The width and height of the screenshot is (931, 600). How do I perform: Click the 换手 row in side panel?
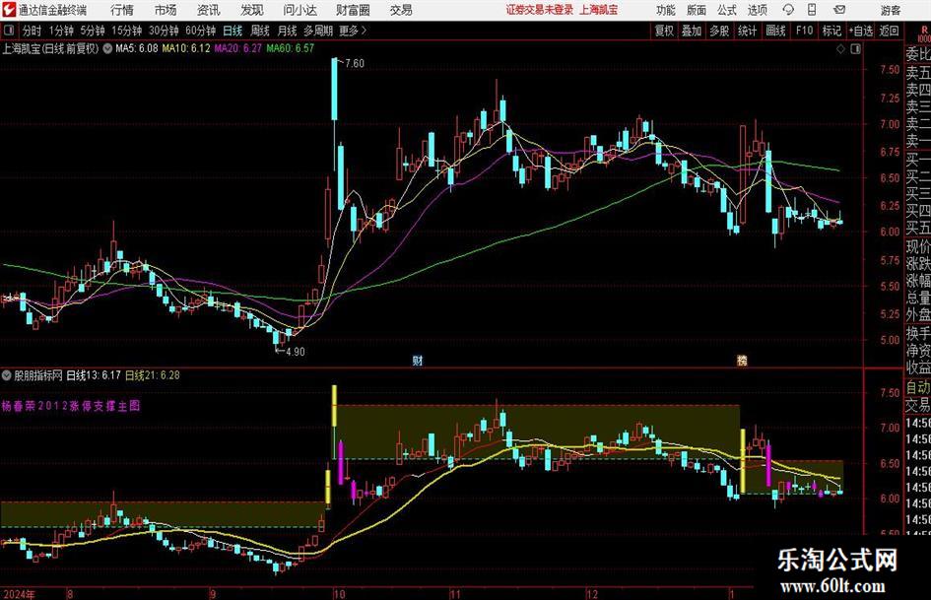click(x=917, y=333)
